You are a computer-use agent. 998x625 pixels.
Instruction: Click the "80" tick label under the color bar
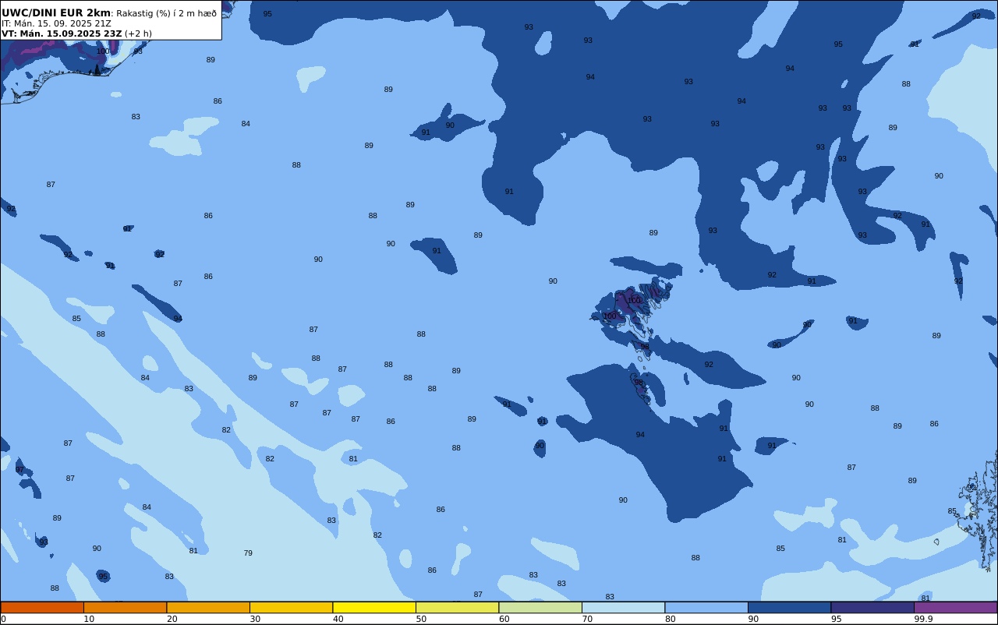coord(670,619)
